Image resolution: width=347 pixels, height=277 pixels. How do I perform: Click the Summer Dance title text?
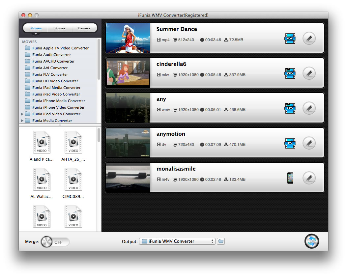click(x=177, y=29)
